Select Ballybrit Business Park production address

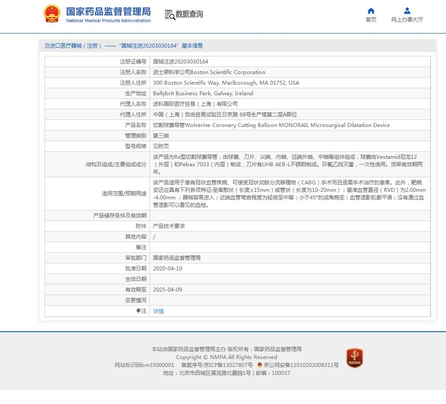[x=203, y=93]
